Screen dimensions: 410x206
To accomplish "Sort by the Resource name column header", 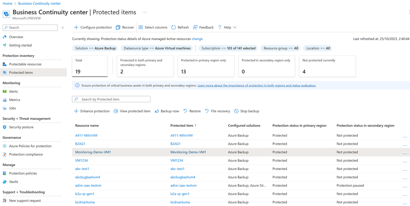I will [x=87, y=125].
